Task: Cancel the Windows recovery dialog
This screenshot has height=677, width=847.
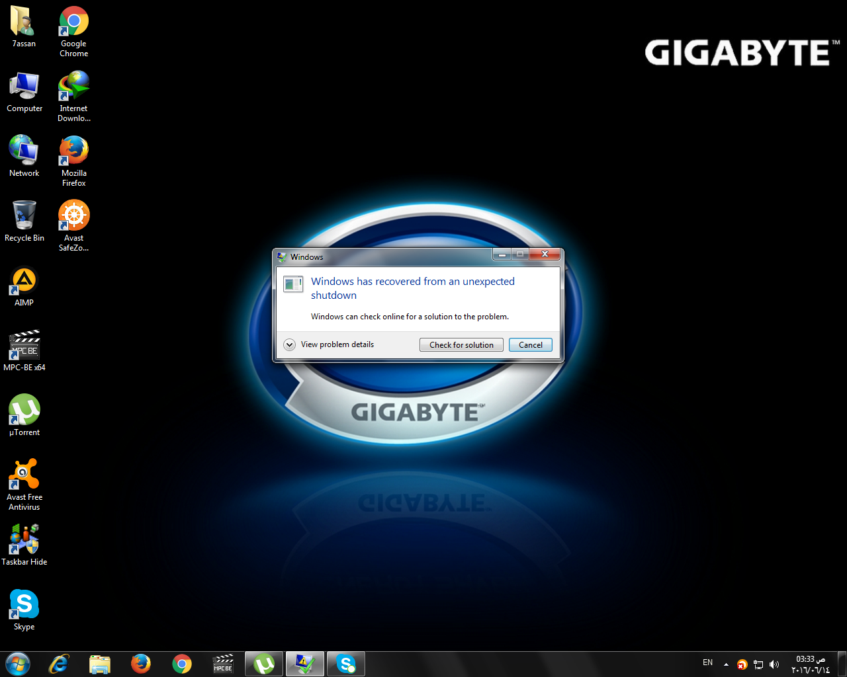Action: 531,345
